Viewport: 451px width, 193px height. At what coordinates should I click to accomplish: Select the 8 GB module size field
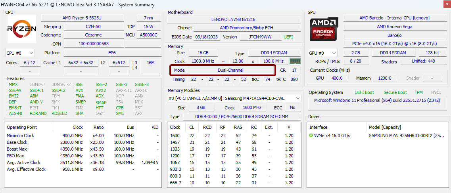pos(202,108)
